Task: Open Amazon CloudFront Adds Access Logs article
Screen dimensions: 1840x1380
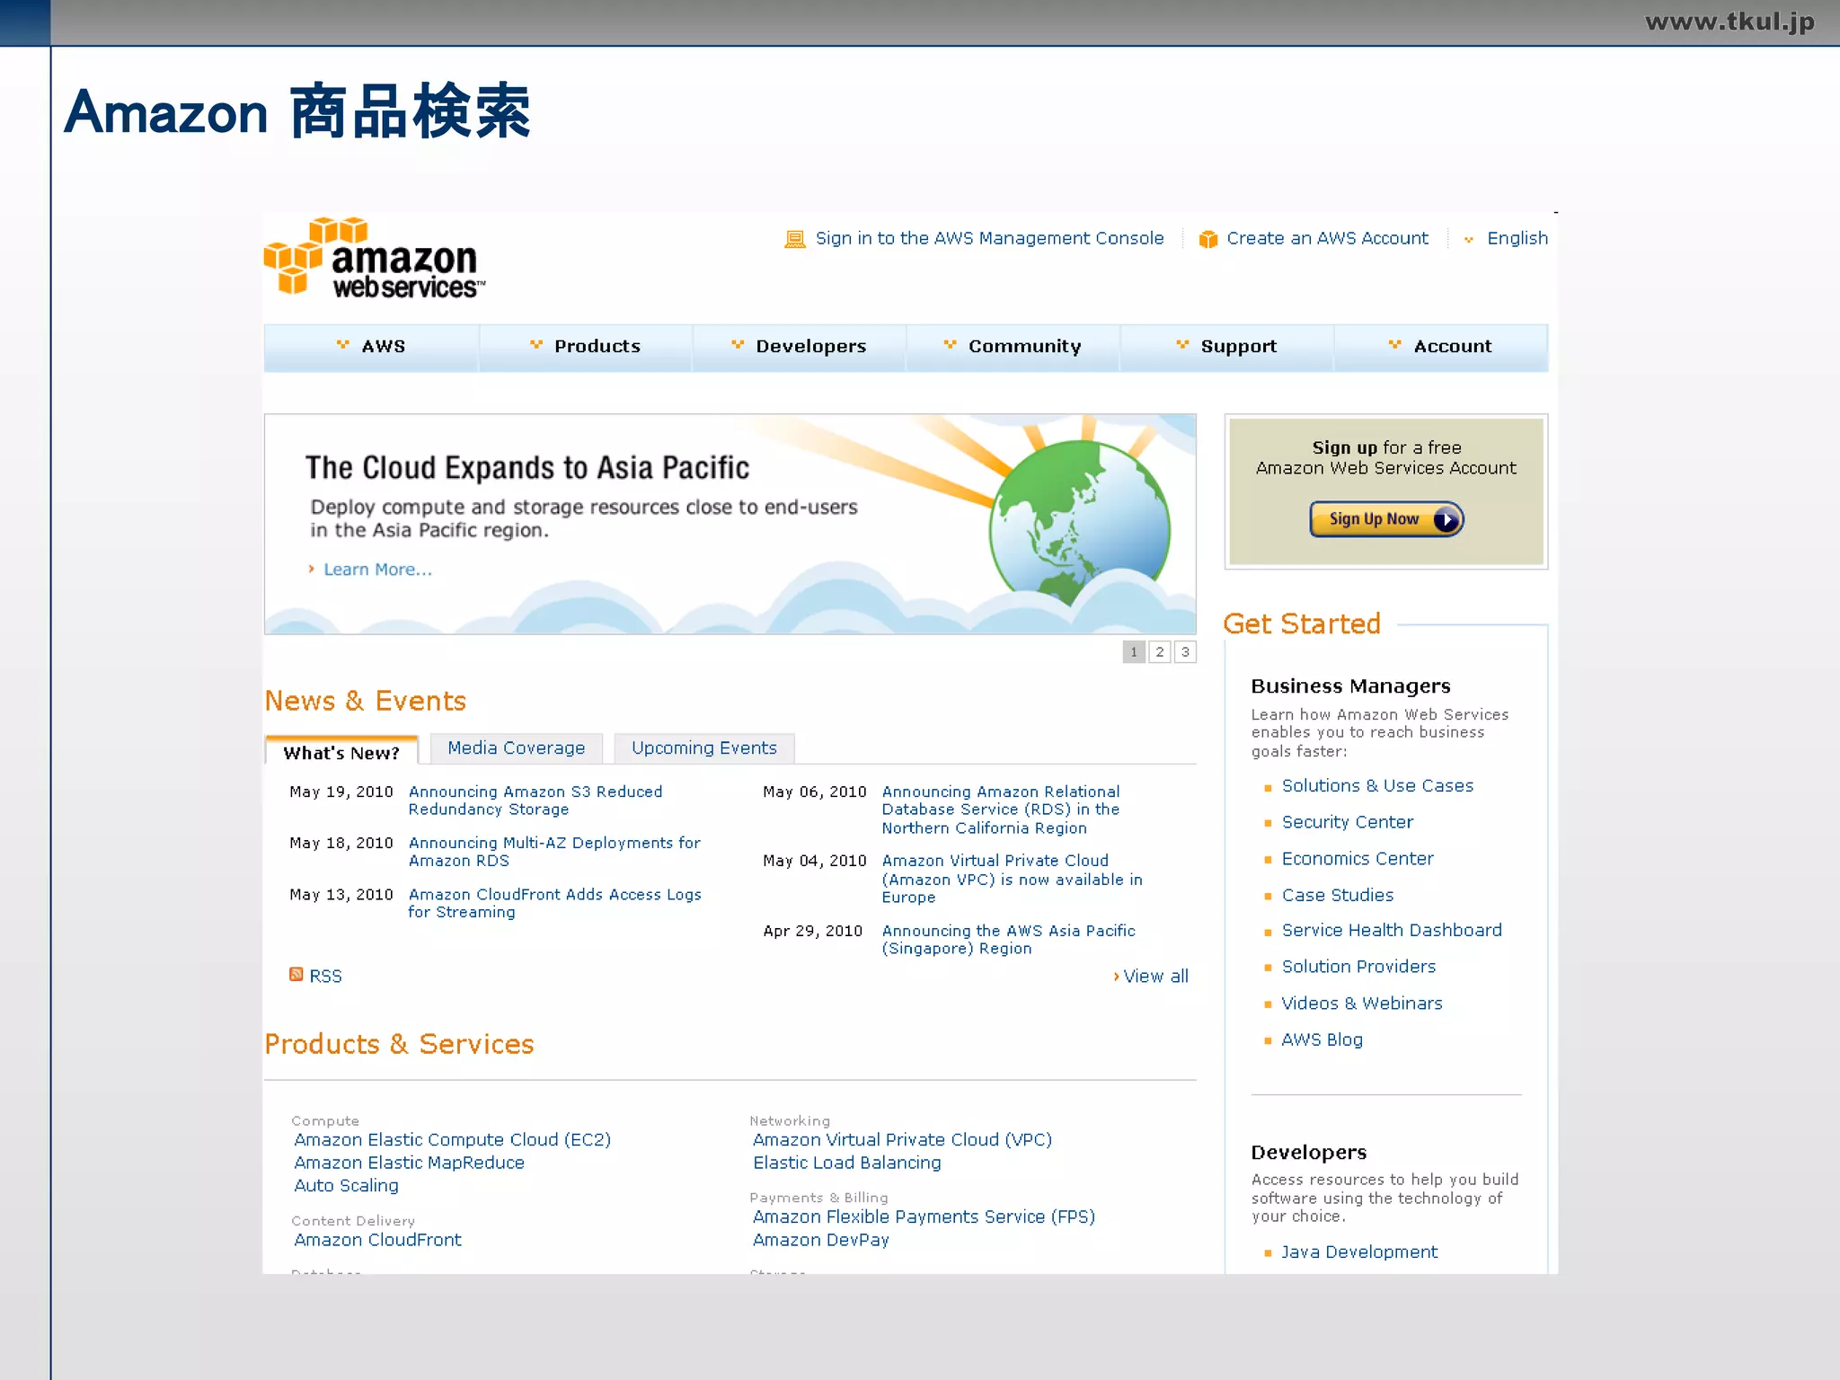Action: (554, 903)
